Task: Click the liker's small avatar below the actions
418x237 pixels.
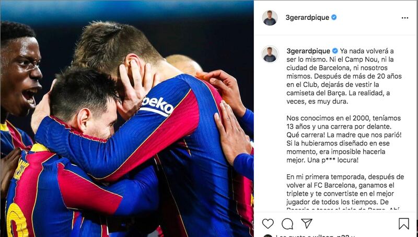Action: pyautogui.click(x=268, y=236)
